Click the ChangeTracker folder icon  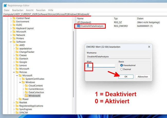tap(17, 52)
